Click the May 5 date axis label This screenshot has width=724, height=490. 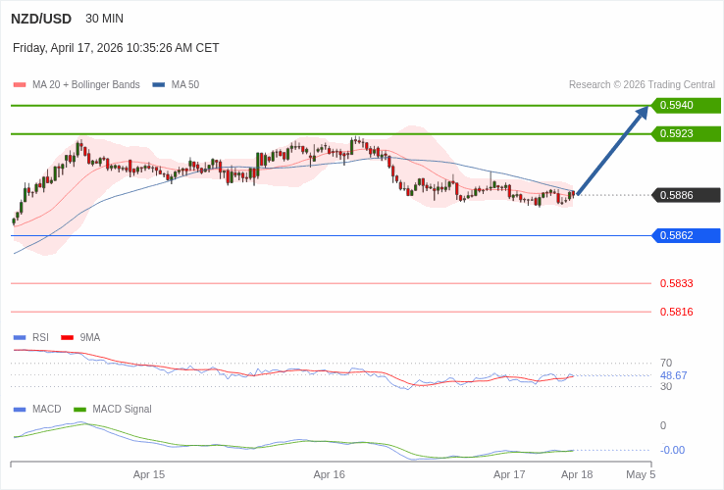(641, 474)
